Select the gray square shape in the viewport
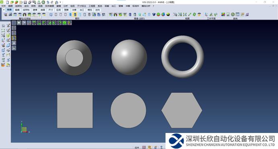 point(75,110)
